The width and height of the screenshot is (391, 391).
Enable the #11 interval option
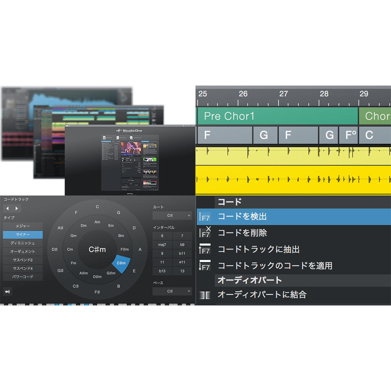[x=182, y=262]
